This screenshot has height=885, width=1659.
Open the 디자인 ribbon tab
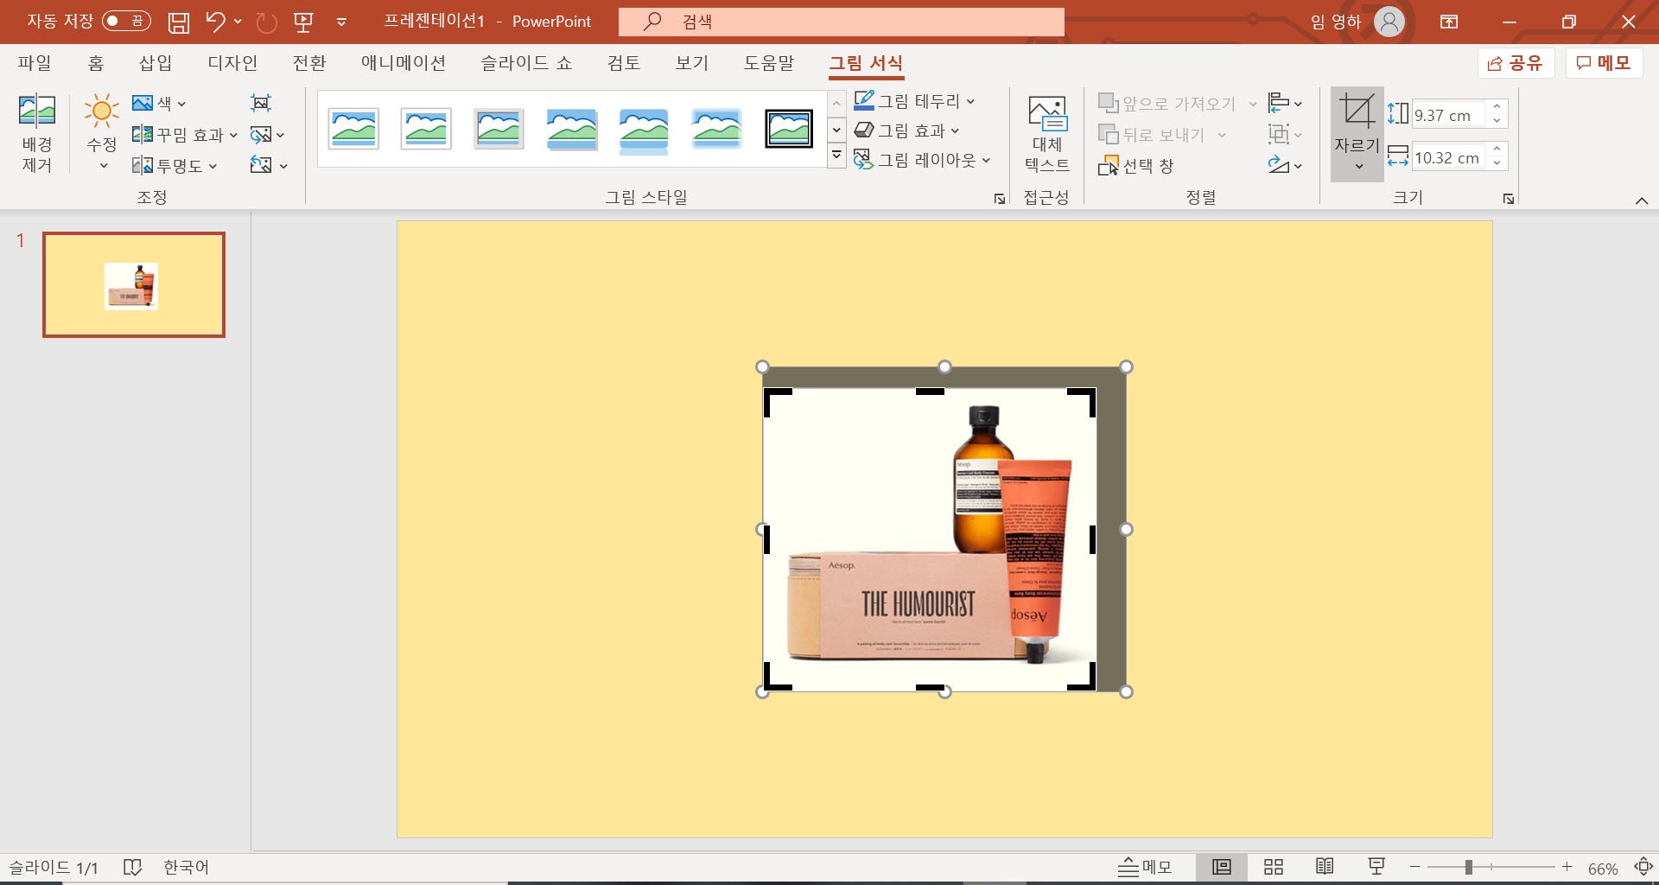[232, 63]
